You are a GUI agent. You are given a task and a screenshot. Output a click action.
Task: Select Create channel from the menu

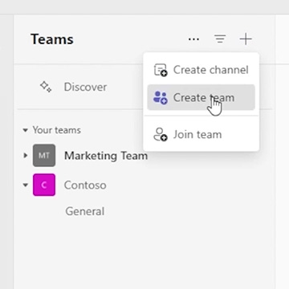point(201,70)
